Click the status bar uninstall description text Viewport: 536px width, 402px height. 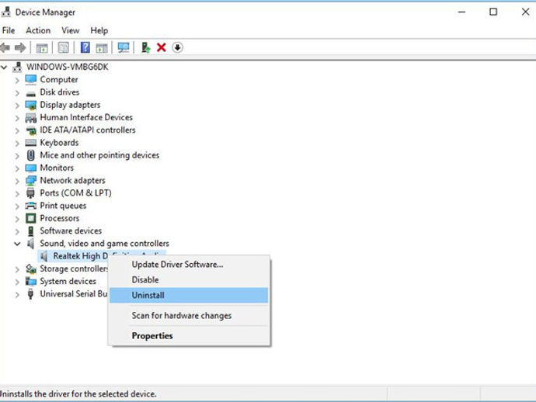click(78, 393)
